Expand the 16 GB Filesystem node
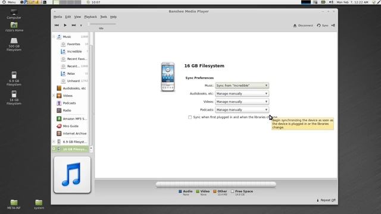This screenshot has width=381, height=214. (x=54, y=149)
